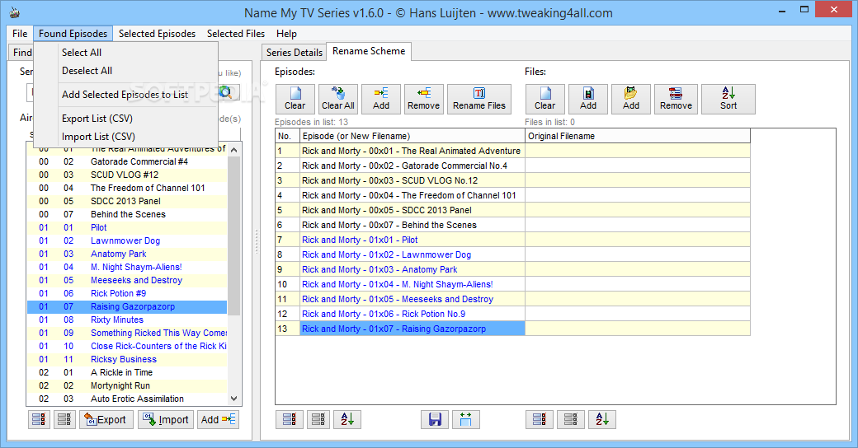Click the Files Sort button

point(728,99)
